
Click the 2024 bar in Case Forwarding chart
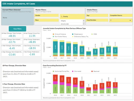pos(109,87)
